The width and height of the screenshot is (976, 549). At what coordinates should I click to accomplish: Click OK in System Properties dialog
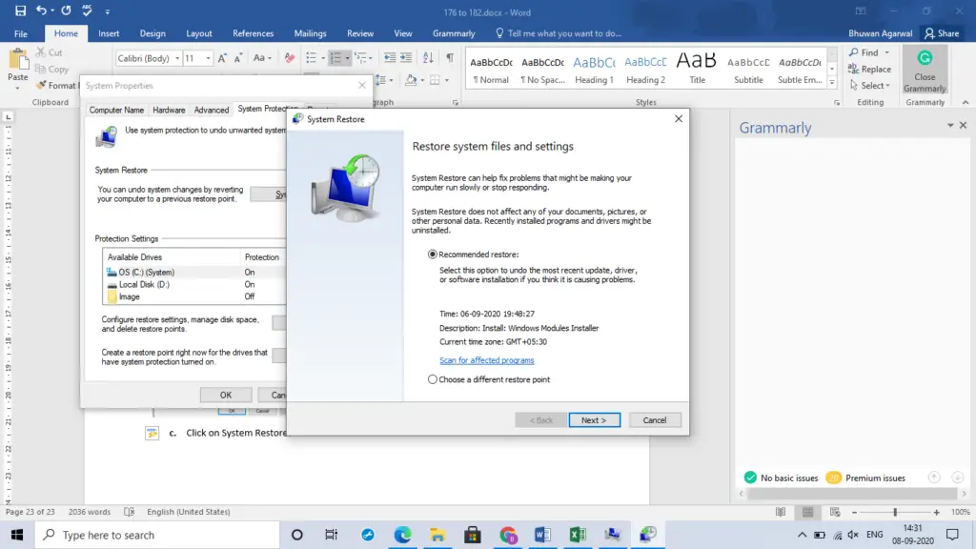225,396
